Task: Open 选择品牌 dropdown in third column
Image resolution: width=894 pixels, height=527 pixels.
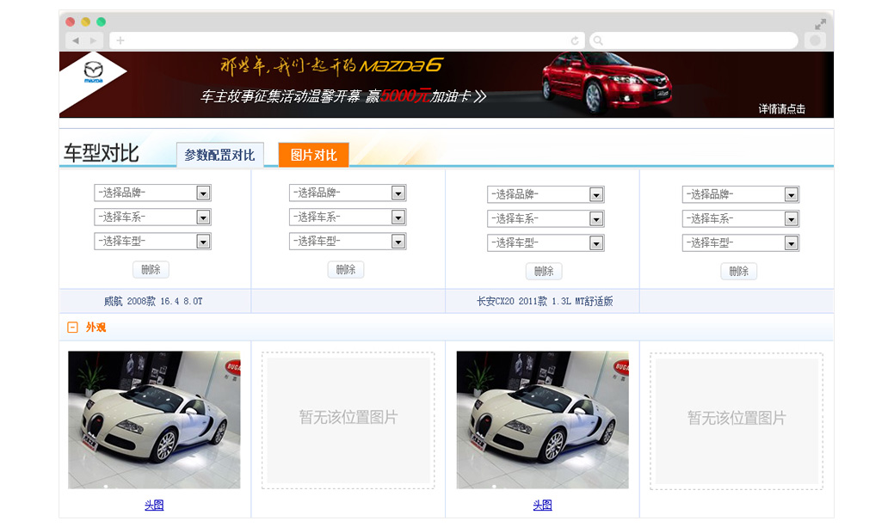Action: click(x=546, y=194)
